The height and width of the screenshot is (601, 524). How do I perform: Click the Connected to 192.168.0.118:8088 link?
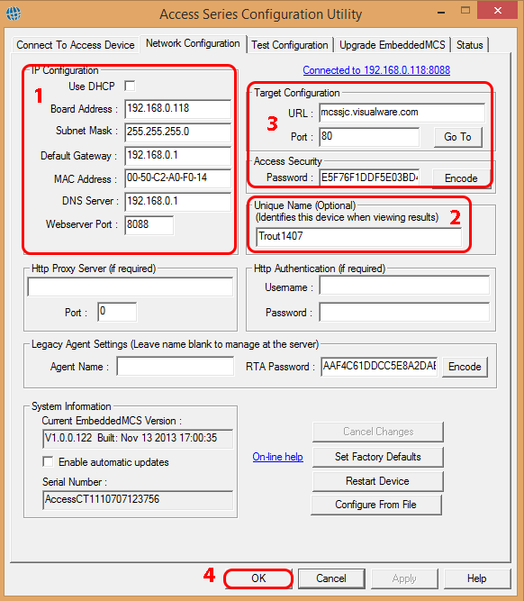click(x=376, y=70)
